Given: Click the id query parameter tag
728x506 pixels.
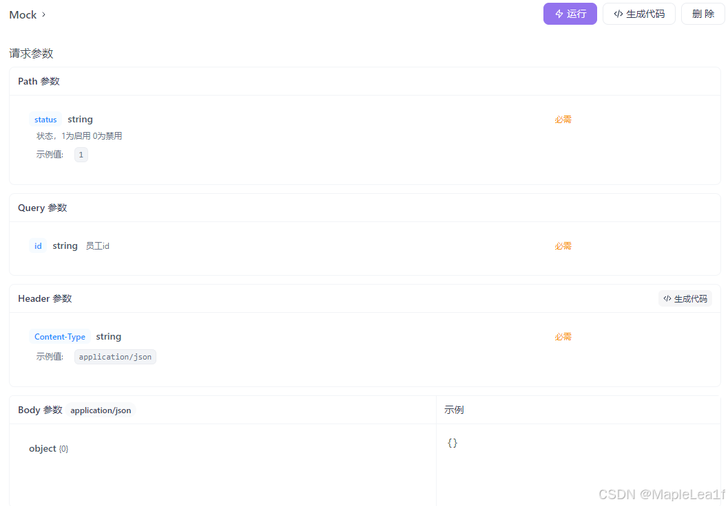Looking at the screenshot, I should pyautogui.click(x=38, y=246).
